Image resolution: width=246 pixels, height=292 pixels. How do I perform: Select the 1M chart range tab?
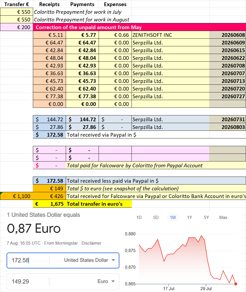pos(173,217)
